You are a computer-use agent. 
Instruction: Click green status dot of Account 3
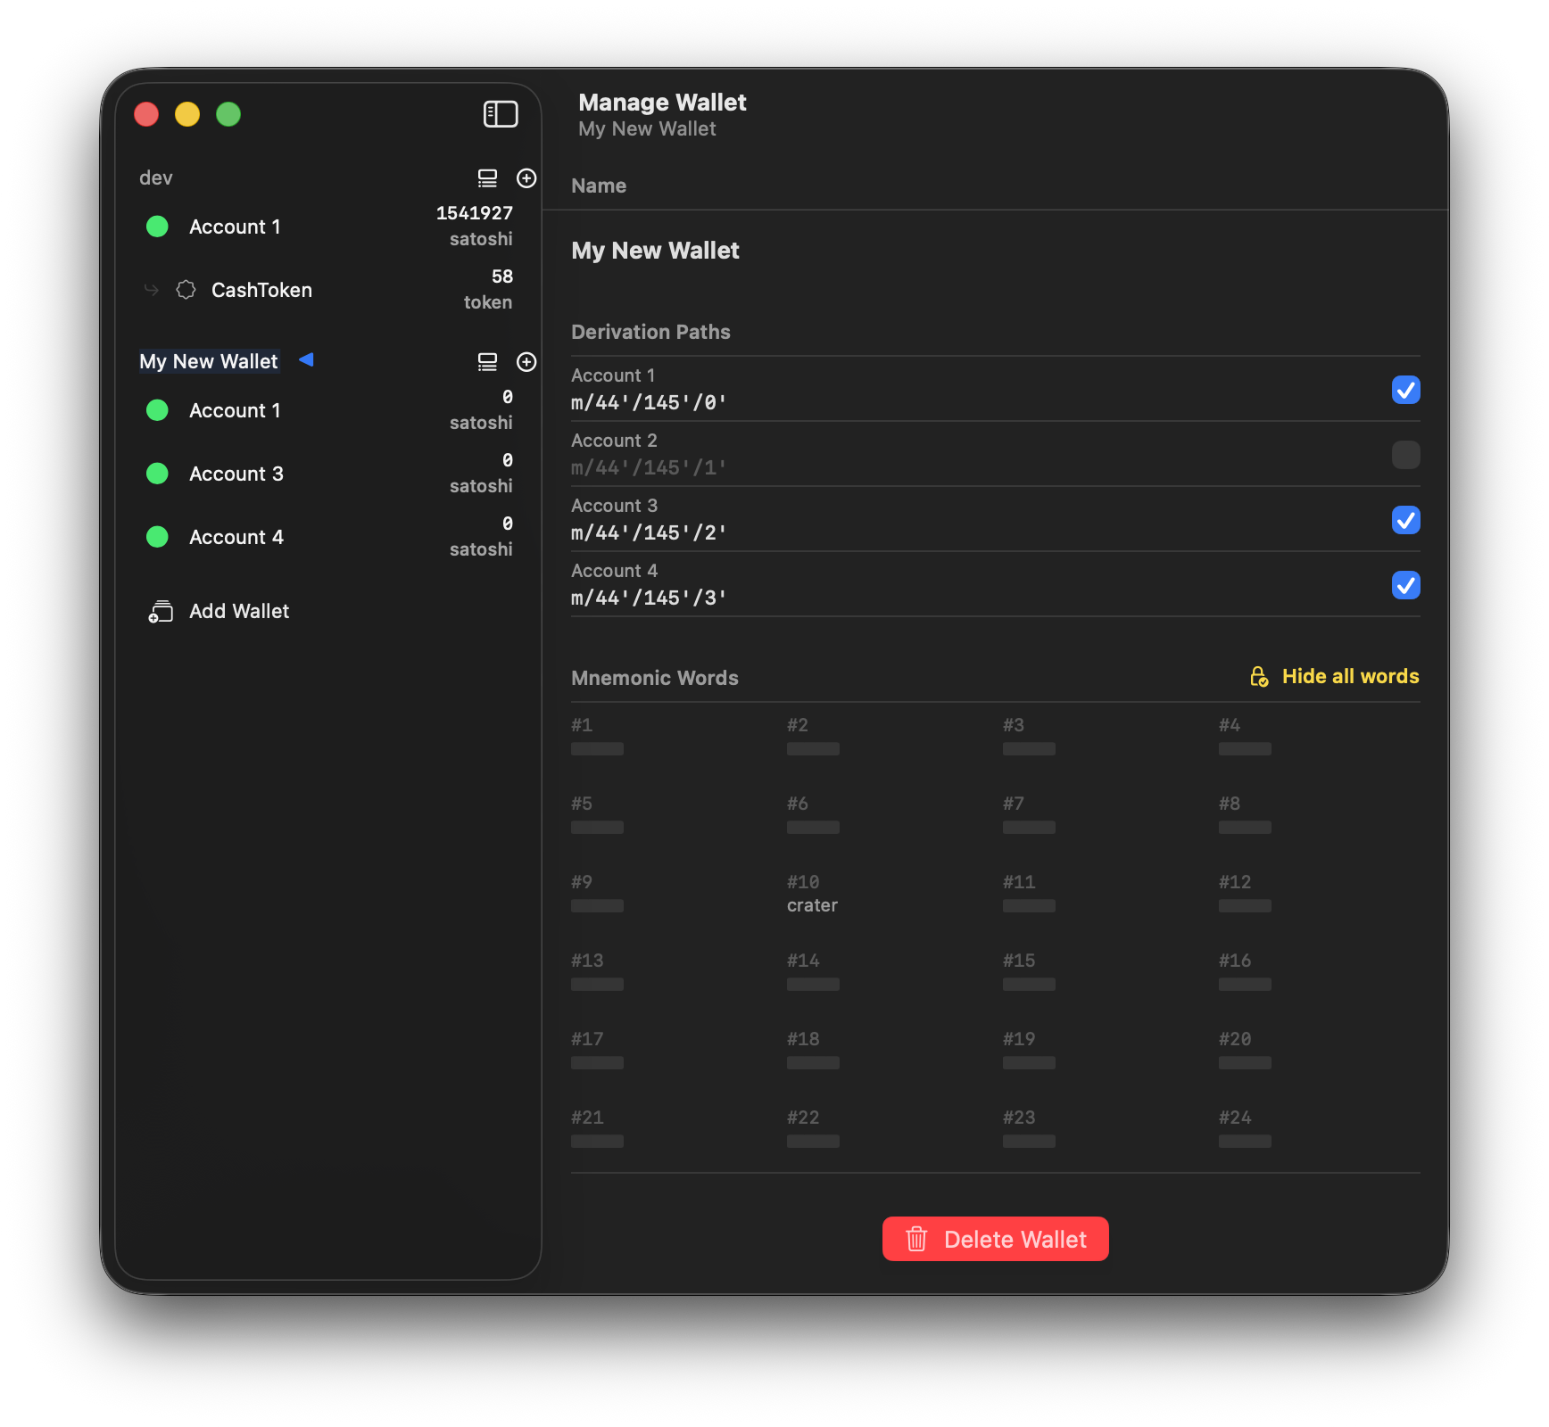157,474
